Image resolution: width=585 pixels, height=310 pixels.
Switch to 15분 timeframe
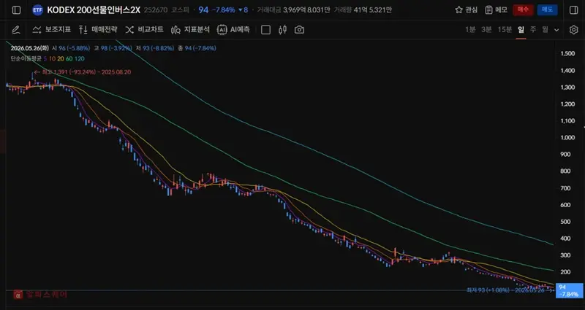coord(505,30)
